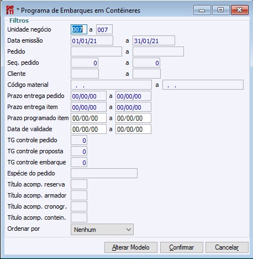253x259 pixels.
Task: Select Prazo entrega pedido start date
Action: click(88, 96)
